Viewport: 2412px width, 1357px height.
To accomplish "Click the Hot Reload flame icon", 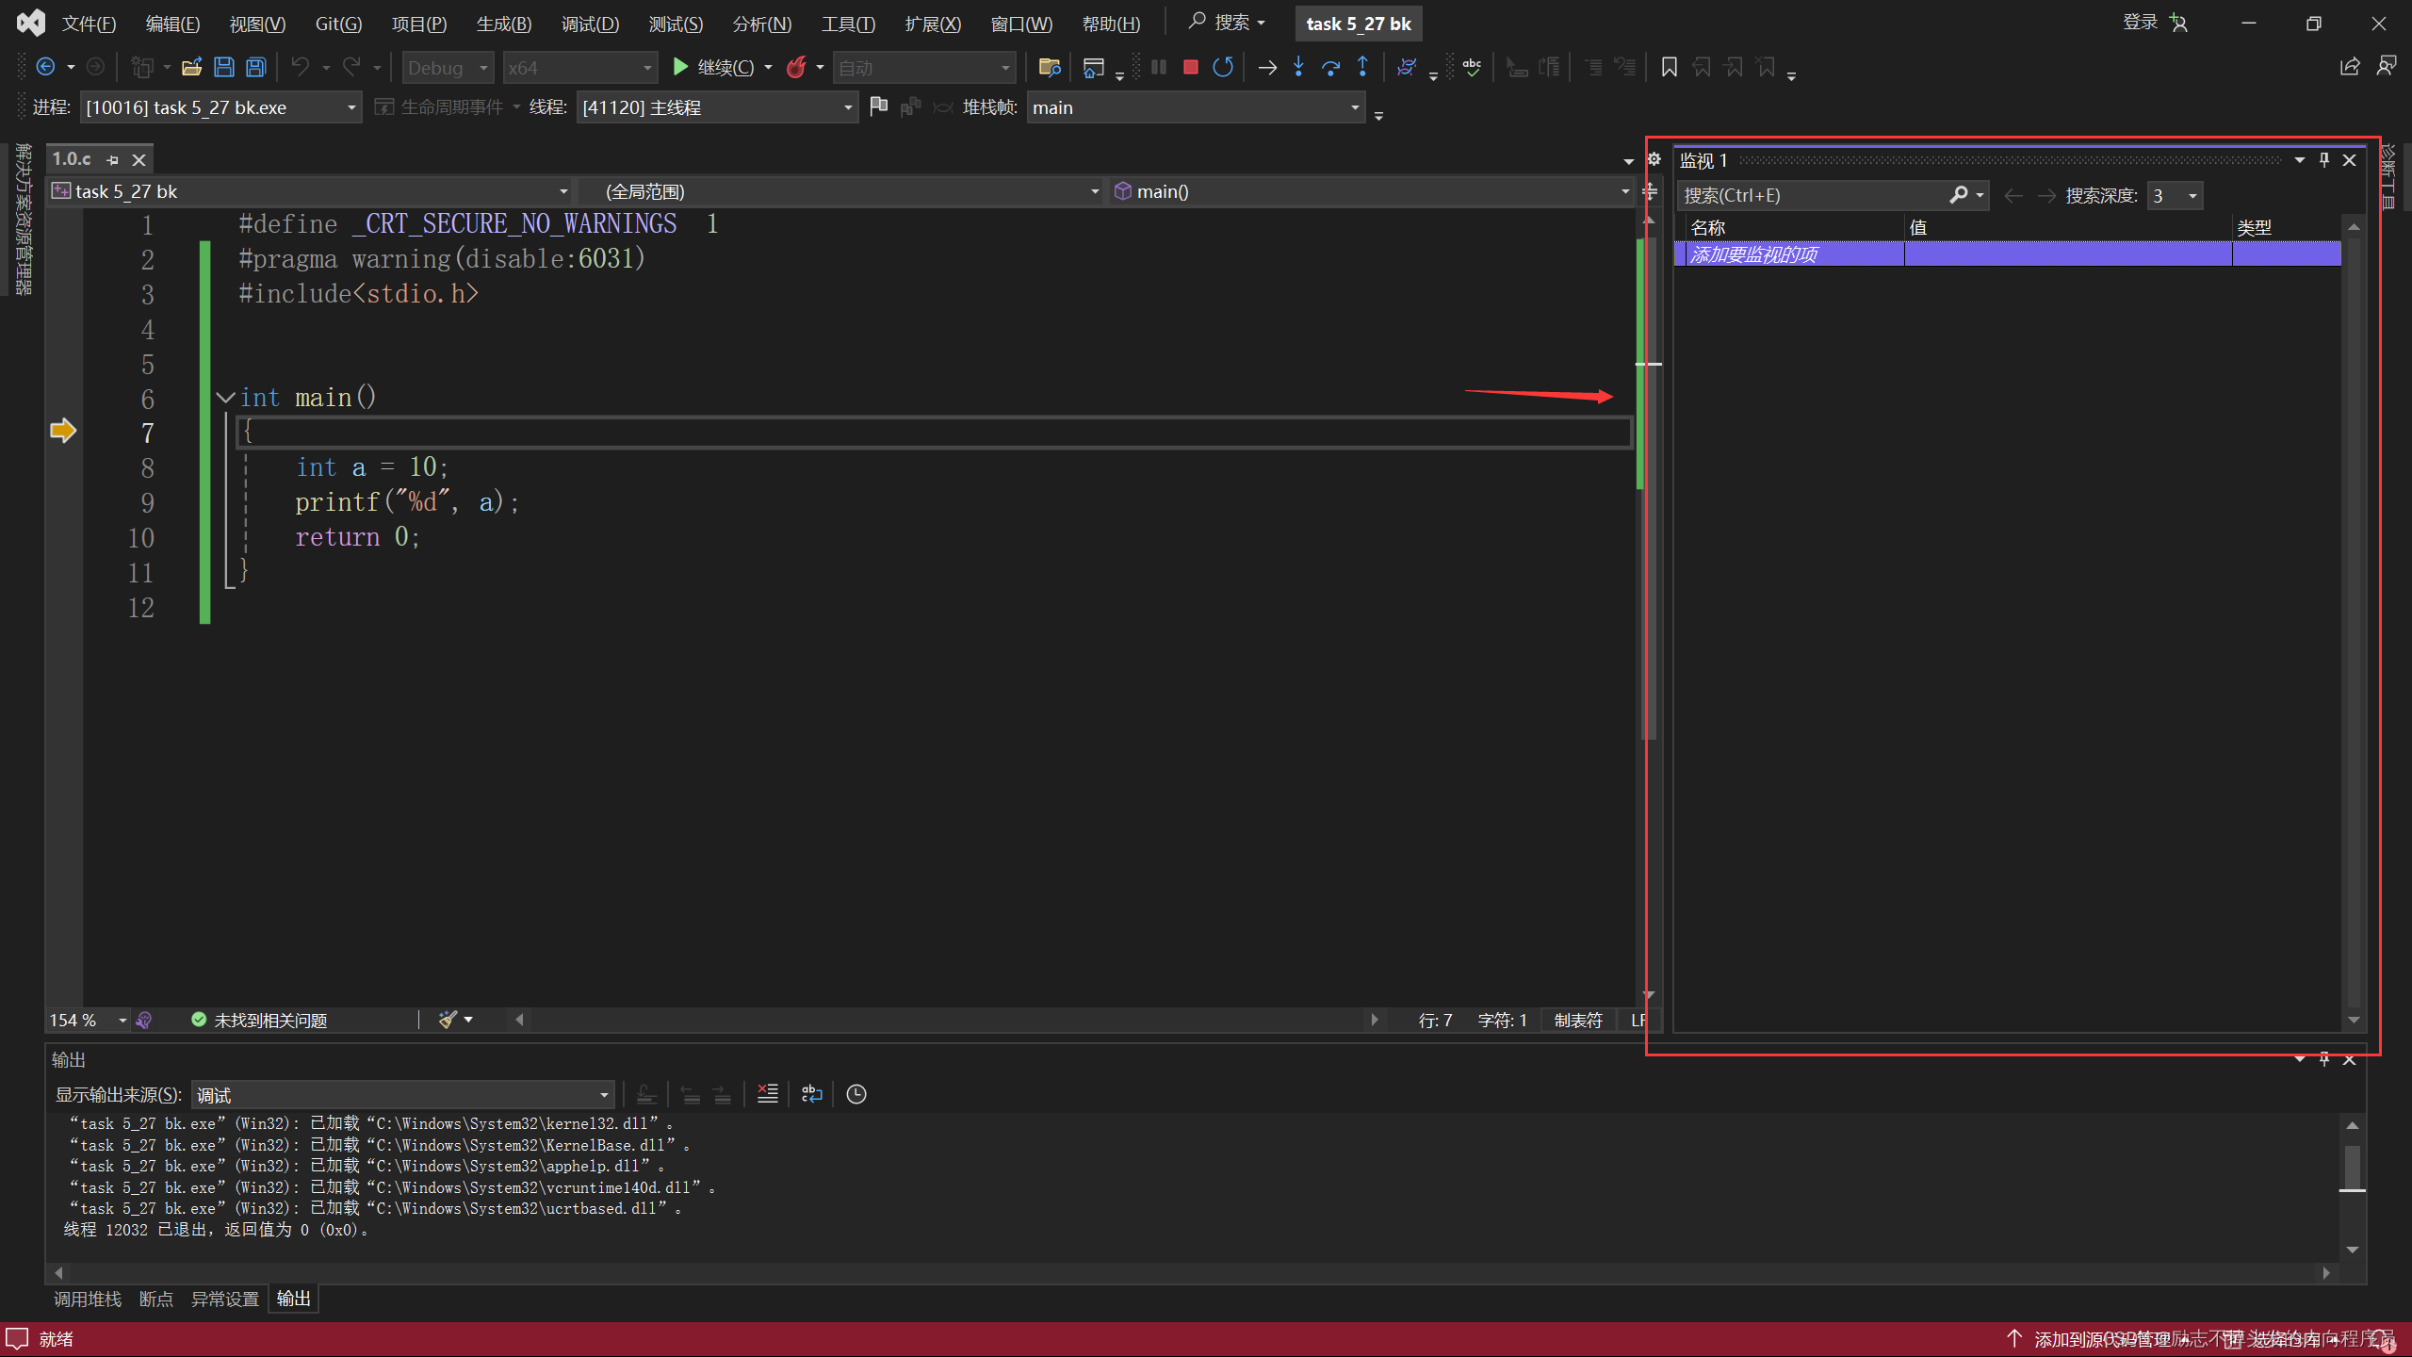I will [x=796, y=67].
